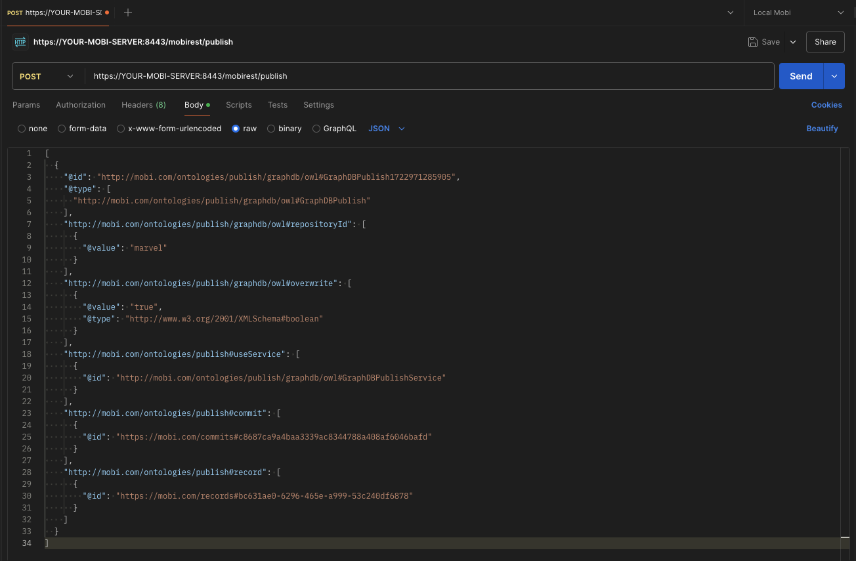Open the Tests tab
This screenshot has width=856, height=561.
(278, 105)
